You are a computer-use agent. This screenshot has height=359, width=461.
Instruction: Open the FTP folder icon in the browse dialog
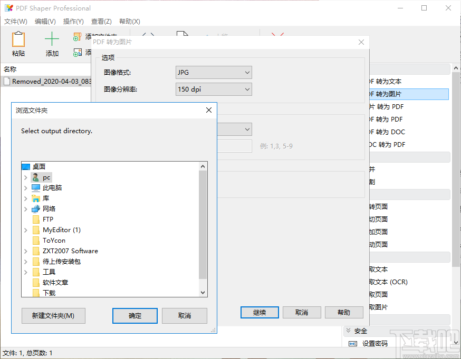click(x=36, y=219)
